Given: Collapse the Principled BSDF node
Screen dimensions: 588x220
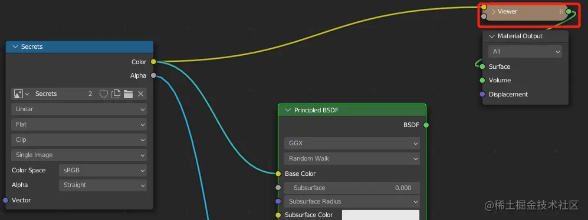Looking at the screenshot, I should [x=288, y=110].
